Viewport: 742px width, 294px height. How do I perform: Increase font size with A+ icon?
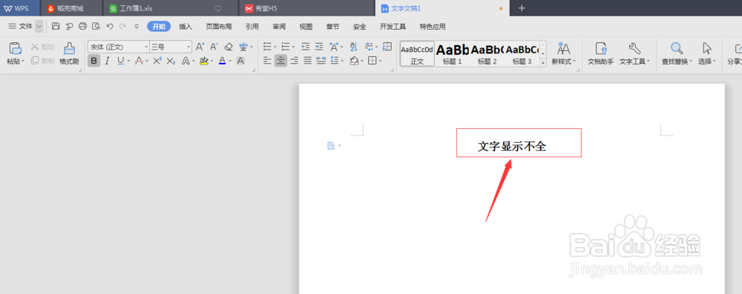[x=200, y=47]
